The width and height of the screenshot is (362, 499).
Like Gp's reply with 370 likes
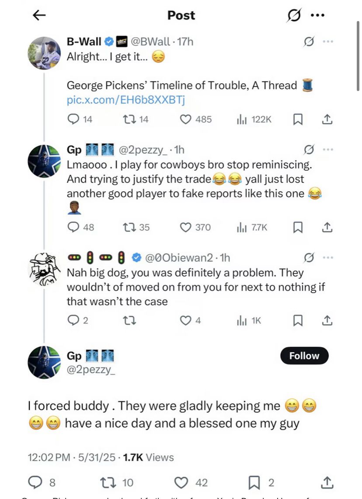coord(186,227)
